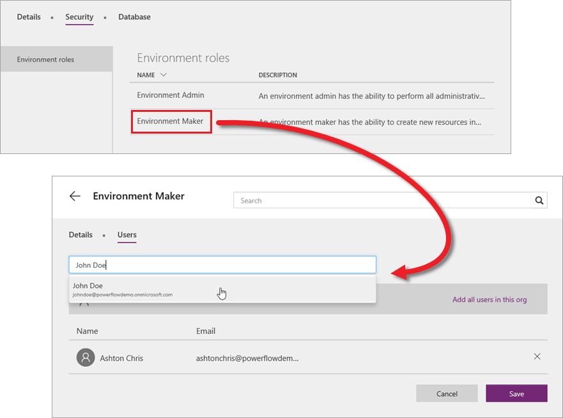Open the Environment Admin role

pyautogui.click(x=170, y=95)
